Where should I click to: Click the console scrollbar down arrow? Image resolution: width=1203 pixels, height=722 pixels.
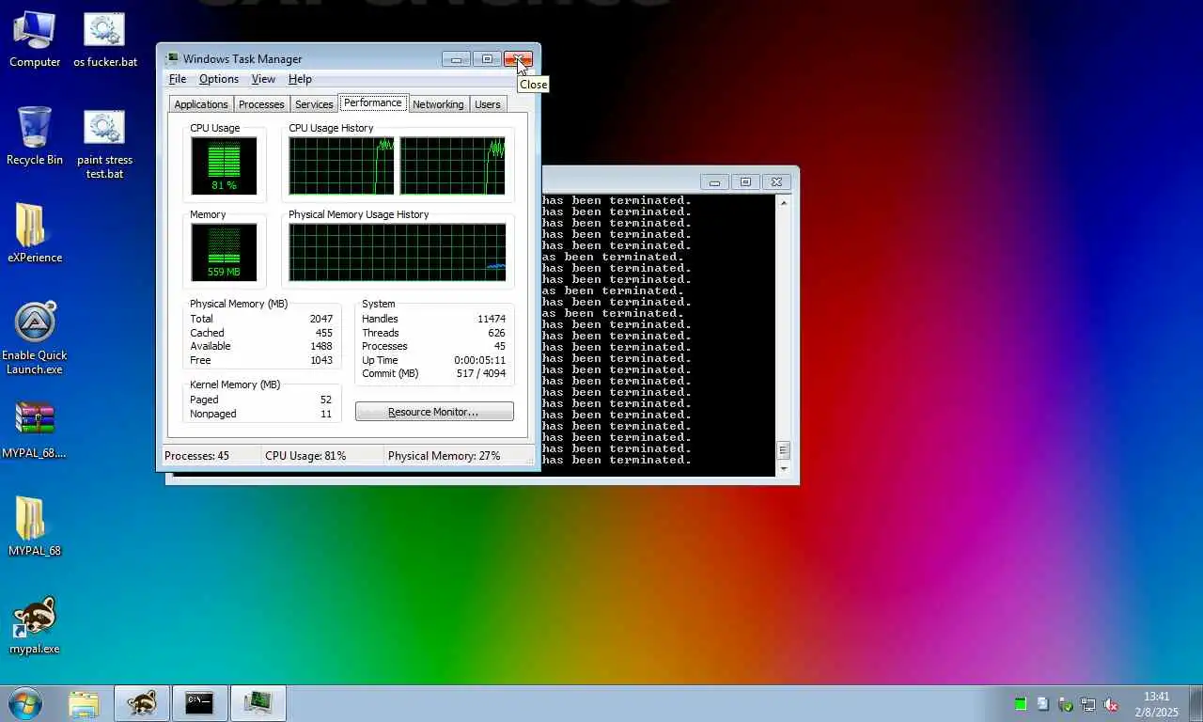click(x=784, y=467)
